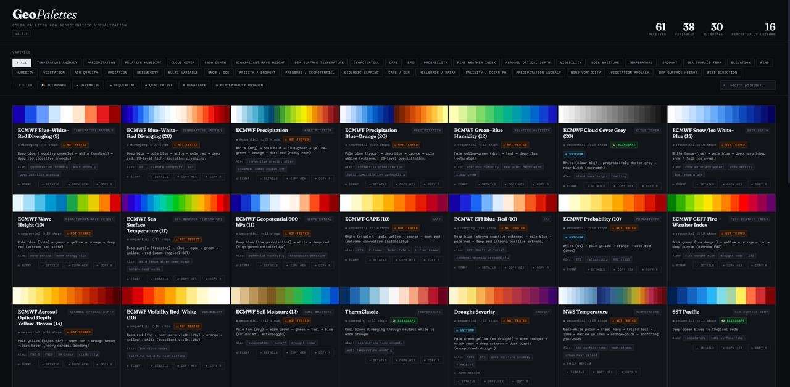Select the Aerosol Optical Depth variable tab
This screenshot has height=387, width=790.
tap(528, 62)
